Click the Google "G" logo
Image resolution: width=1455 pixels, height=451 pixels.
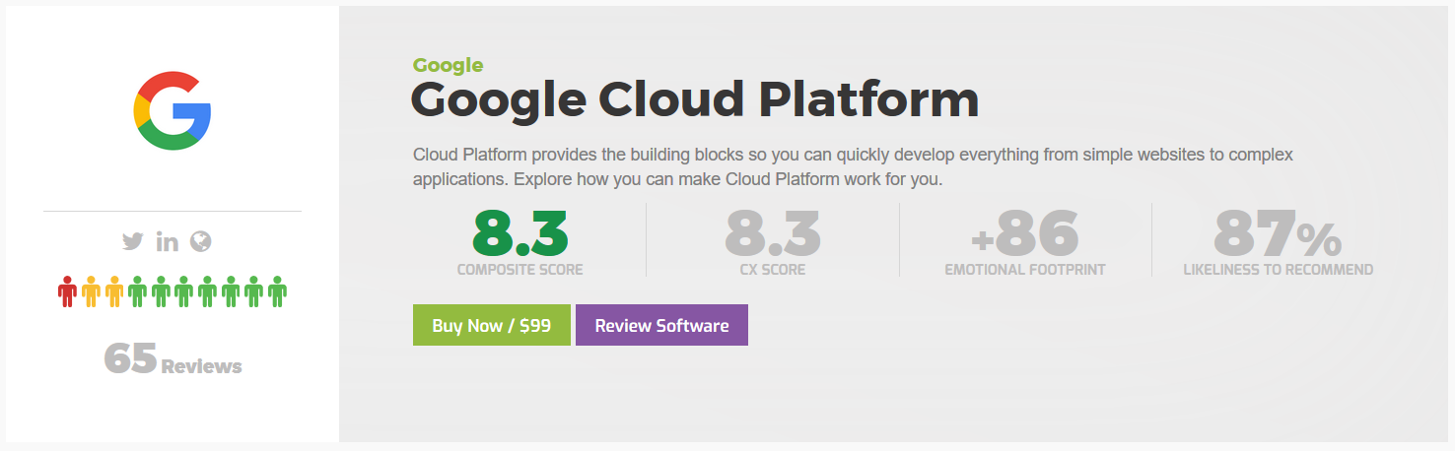click(173, 110)
